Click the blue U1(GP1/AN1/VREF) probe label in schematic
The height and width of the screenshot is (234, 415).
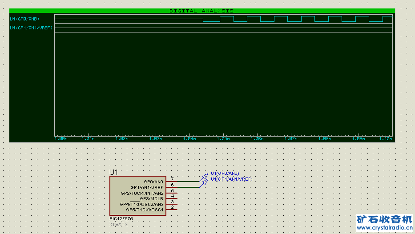point(232,179)
